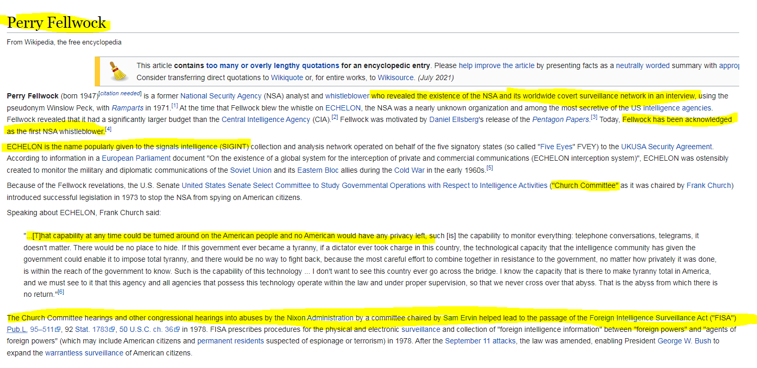Click the '(July 2021)' date text
Viewport: 757px width, 368px height.
tap(436, 77)
